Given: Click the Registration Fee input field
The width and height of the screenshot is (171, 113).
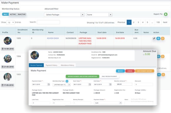Looking at the screenshot, I should click(x=61, y=103).
